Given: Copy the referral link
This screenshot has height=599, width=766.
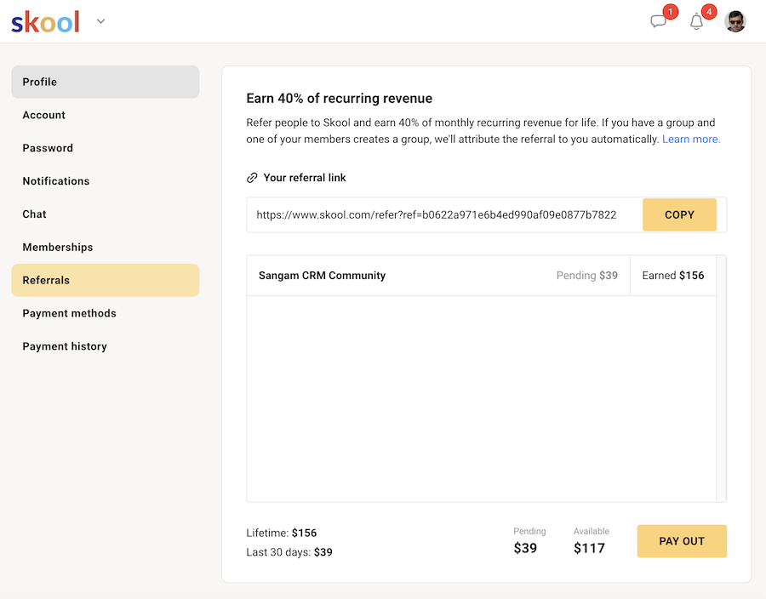Looking at the screenshot, I should click(x=679, y=215).
